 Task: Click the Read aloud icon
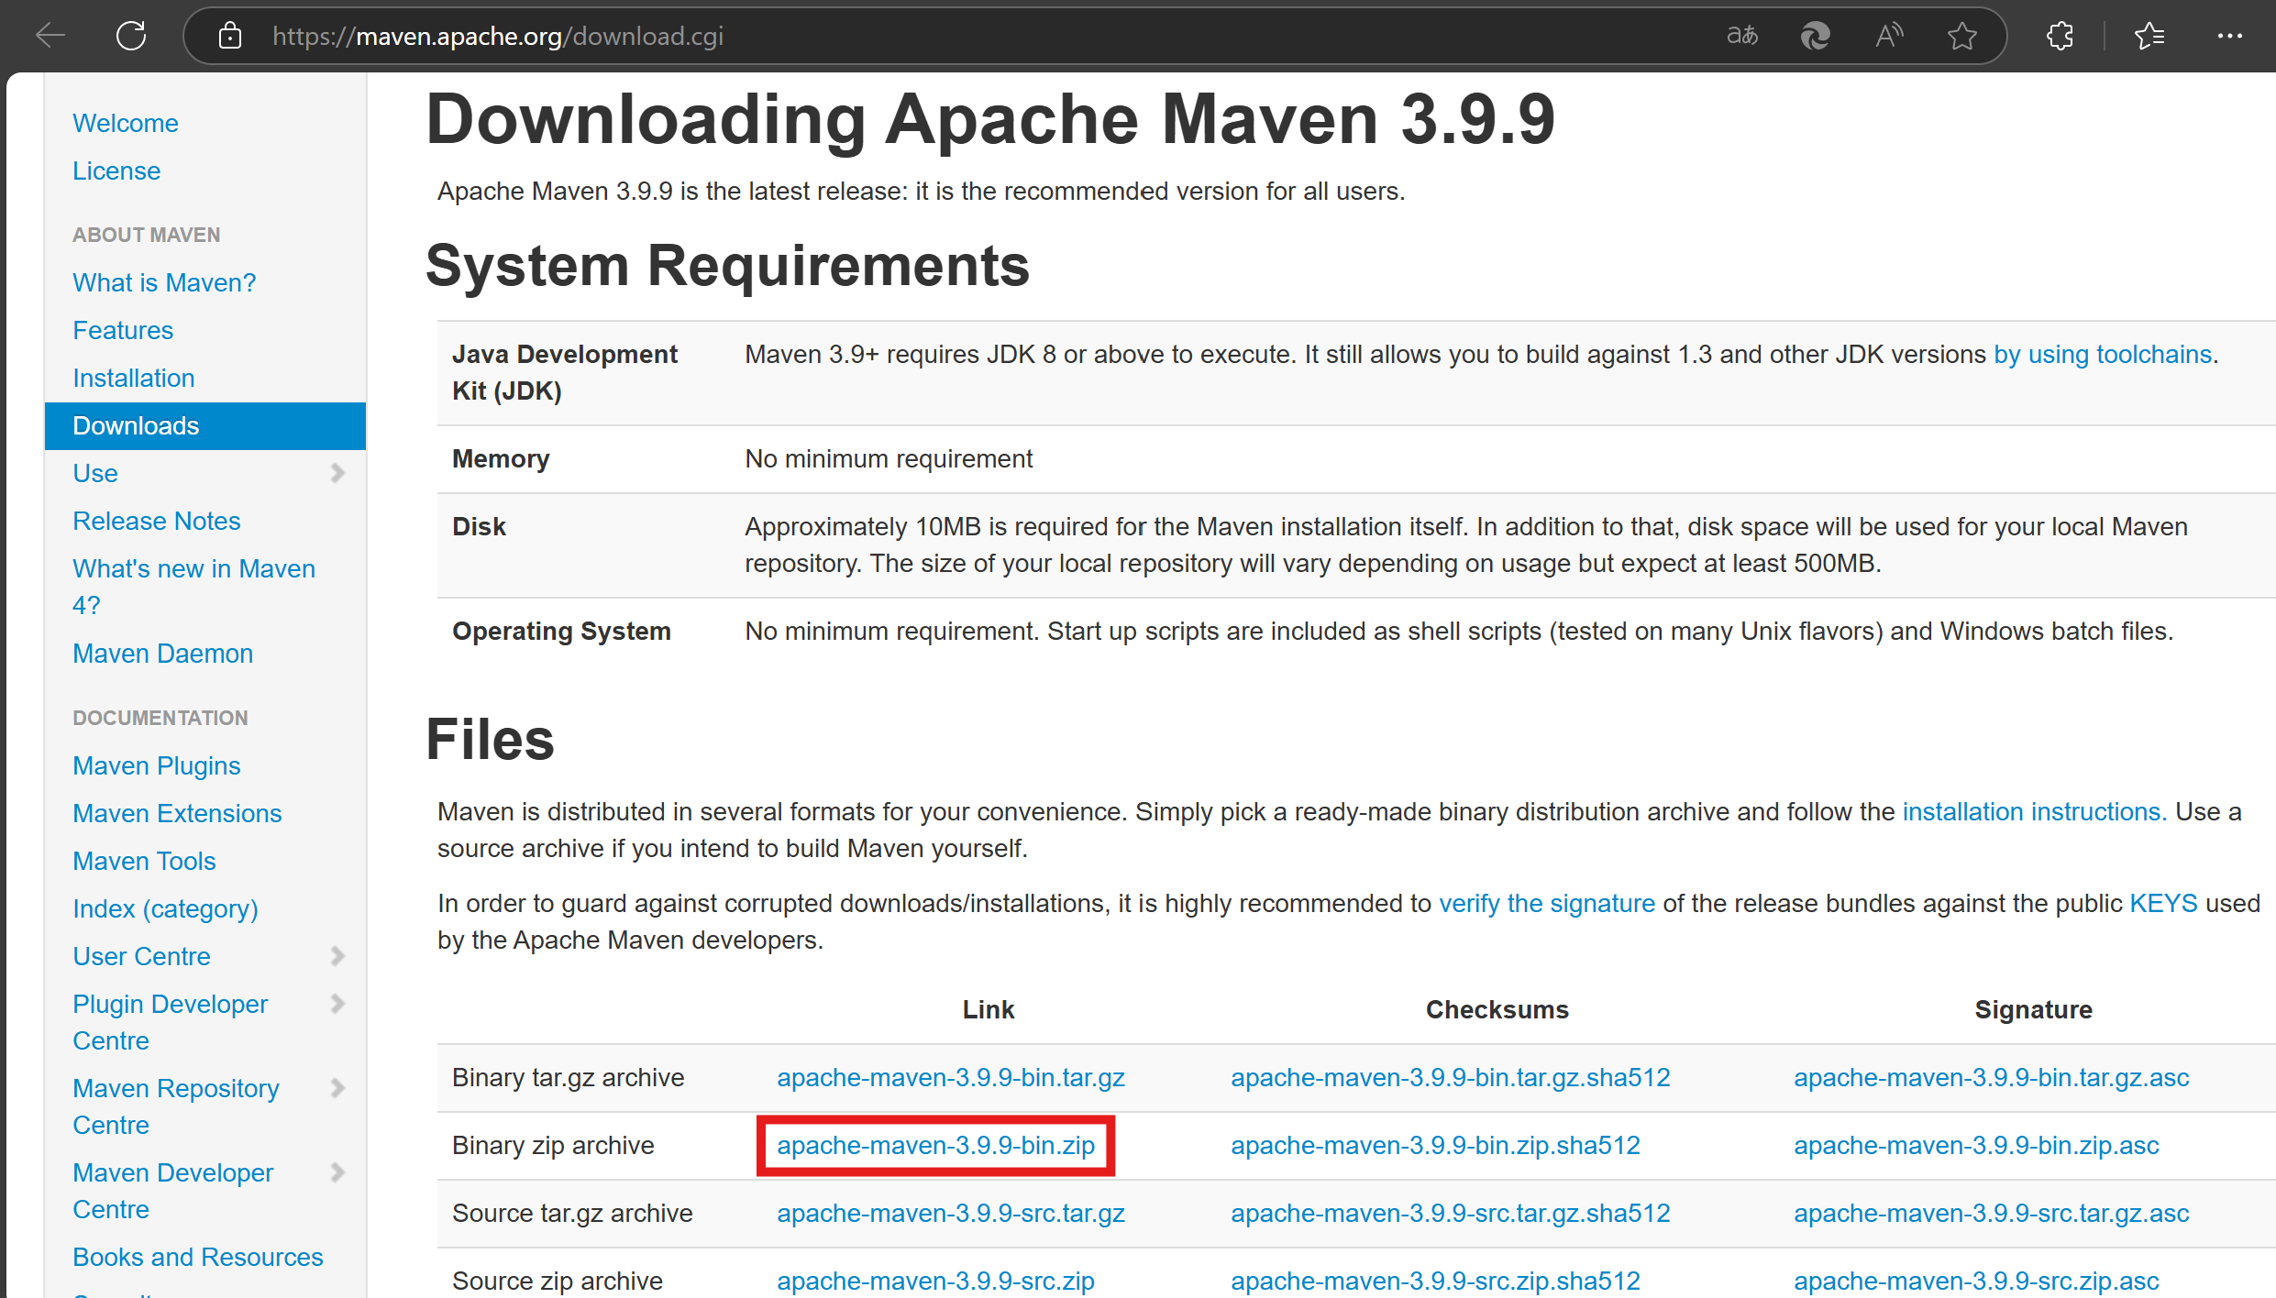click(x=1889, y=36)
